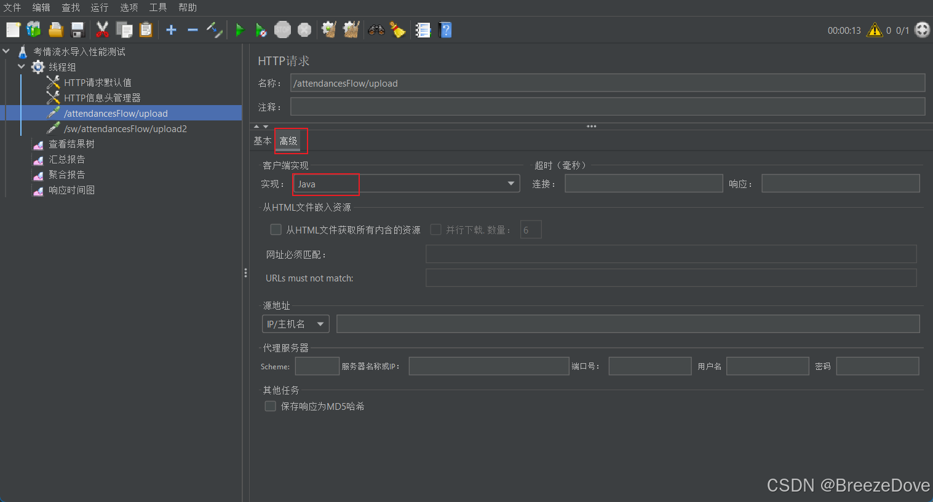This screenshot has width=933, height=502.
Task: Switch to the 基本 tab
Action: (x=262, y=141)
